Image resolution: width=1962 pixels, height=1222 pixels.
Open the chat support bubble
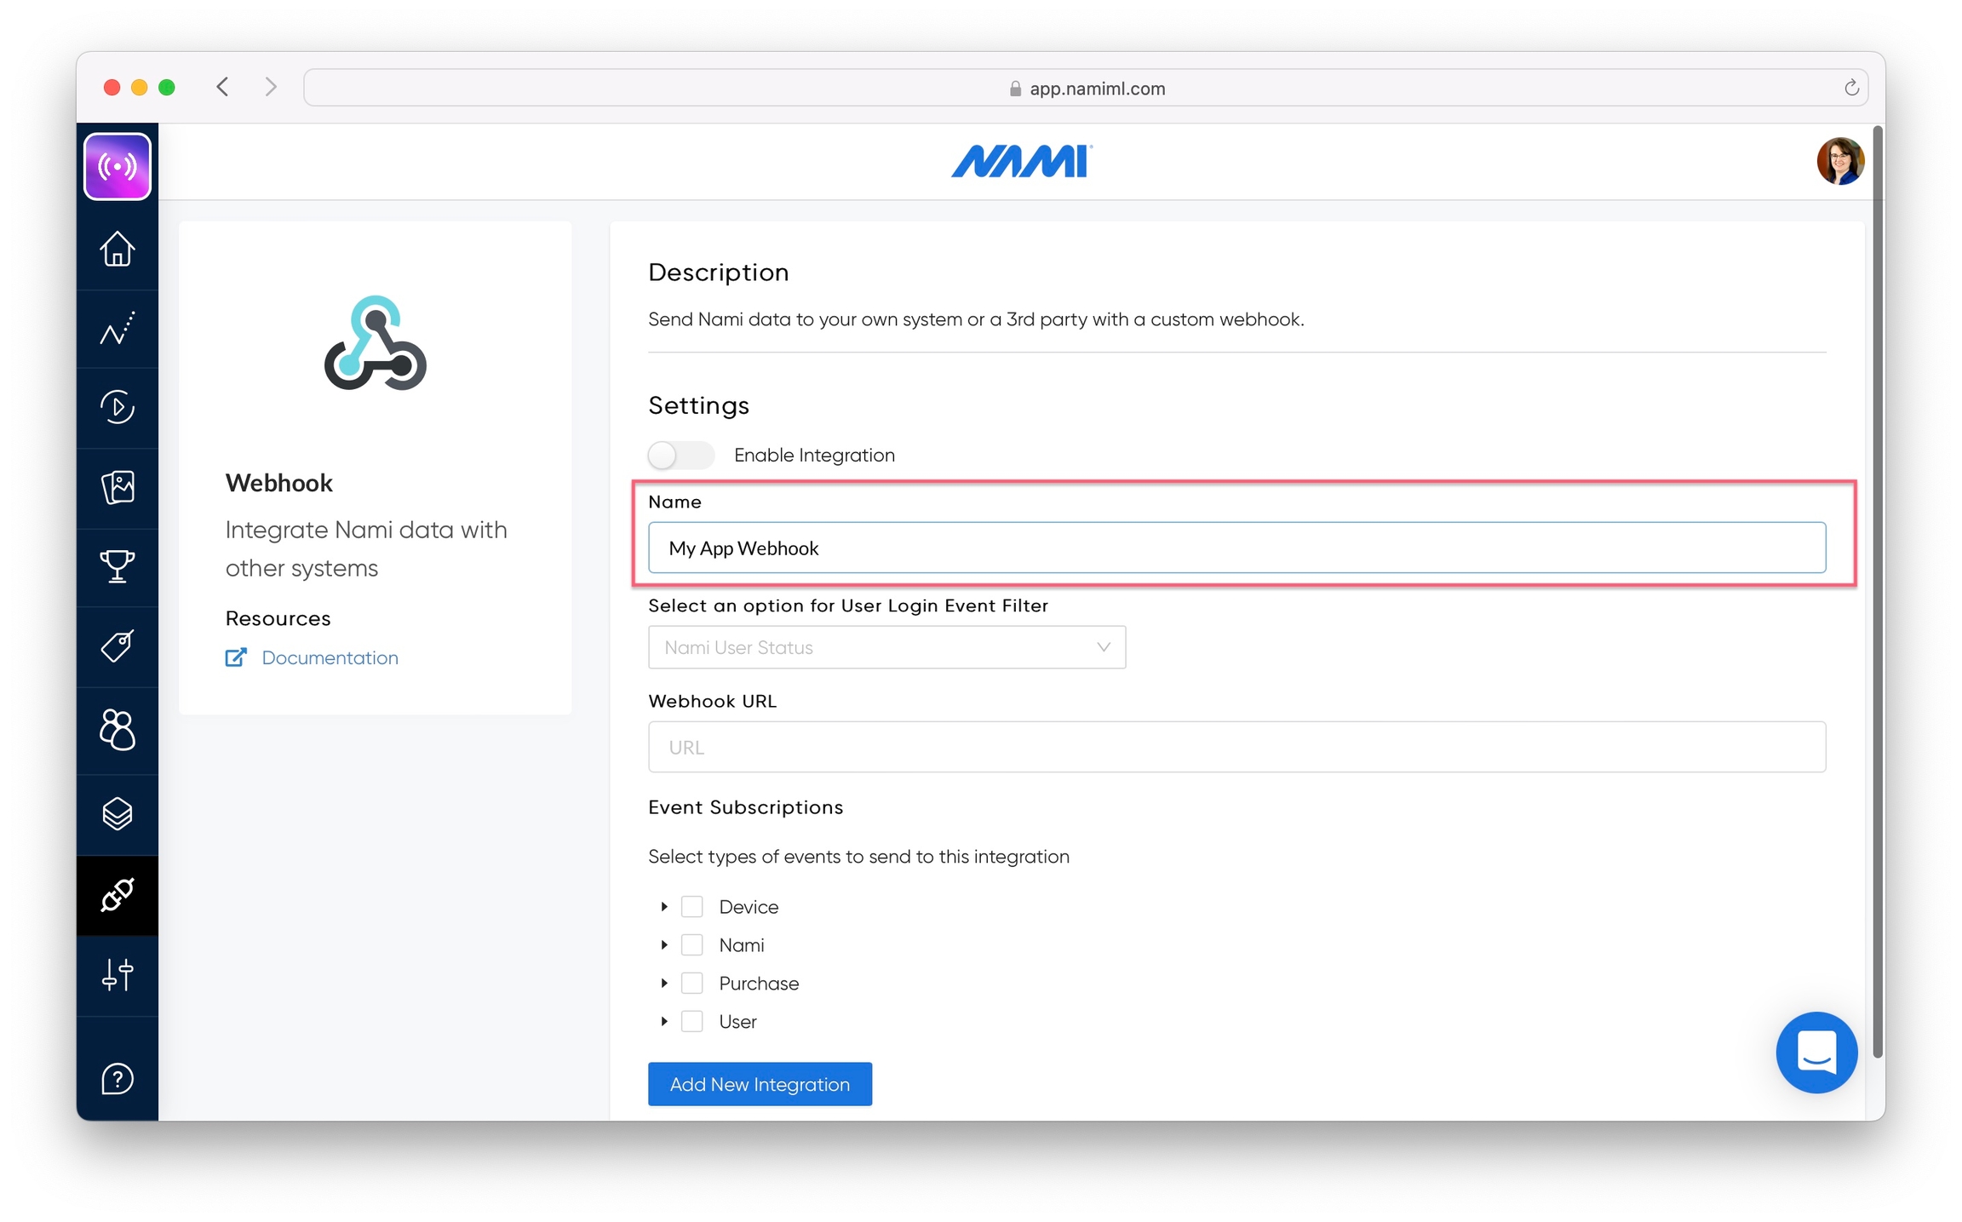1816,1052
